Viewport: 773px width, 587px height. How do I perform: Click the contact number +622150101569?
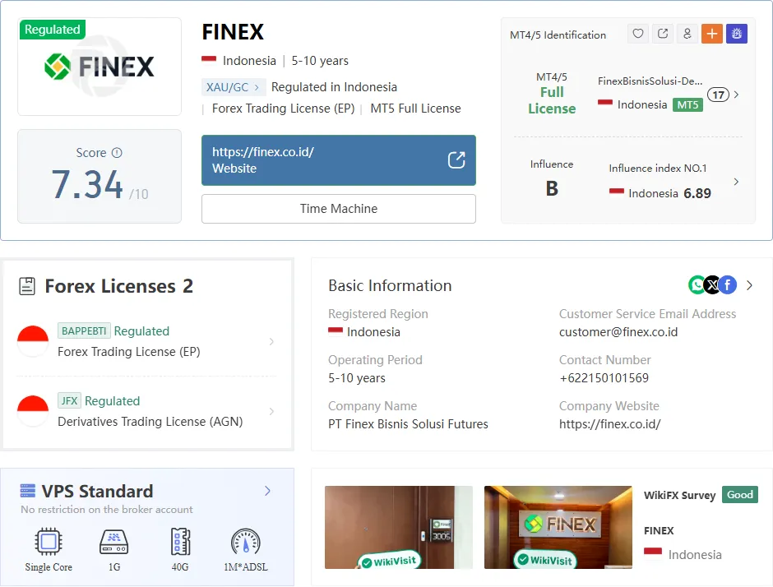[604, 378]
